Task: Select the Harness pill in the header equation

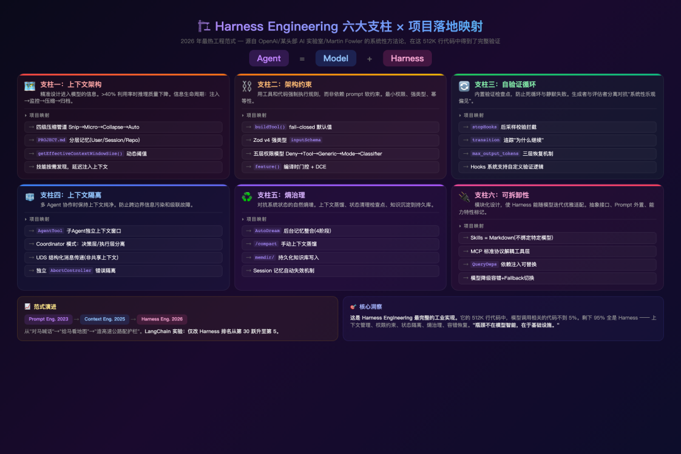Action: 407,58
